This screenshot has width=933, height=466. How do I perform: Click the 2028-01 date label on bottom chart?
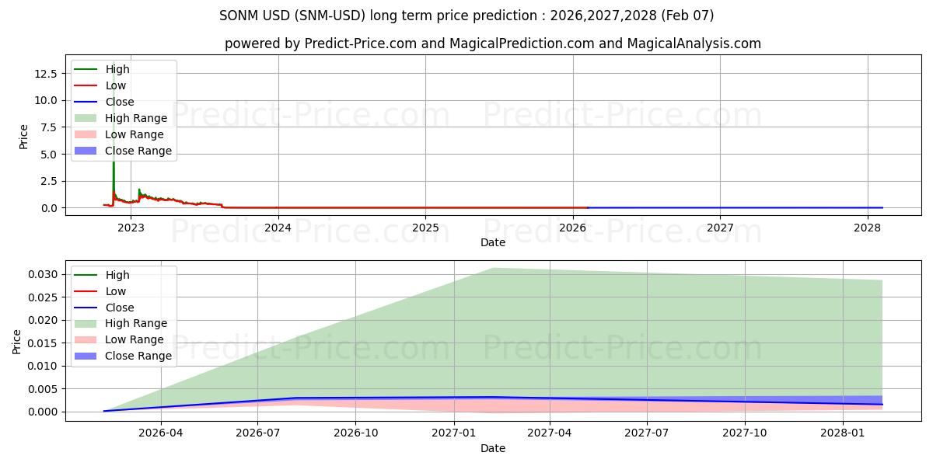[x=843, y=433]
